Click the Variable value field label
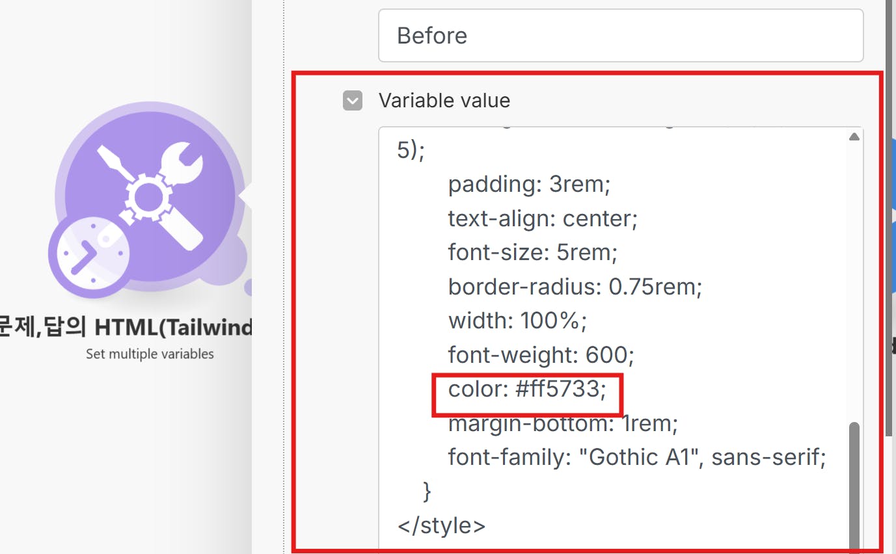Image resolution: width=896 pixels, height=554 pixels. [444, 101]
